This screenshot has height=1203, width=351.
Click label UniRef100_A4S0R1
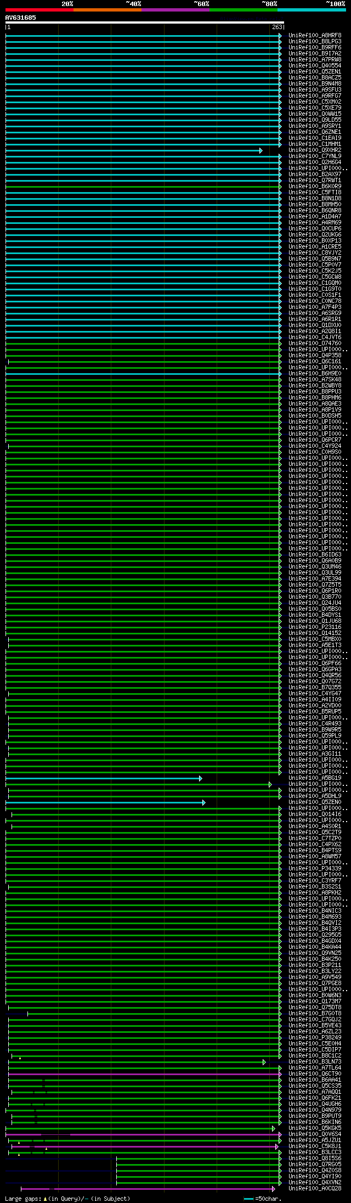315,827
